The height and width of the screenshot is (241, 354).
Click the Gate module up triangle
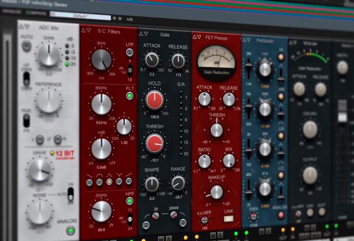(141, 33)
